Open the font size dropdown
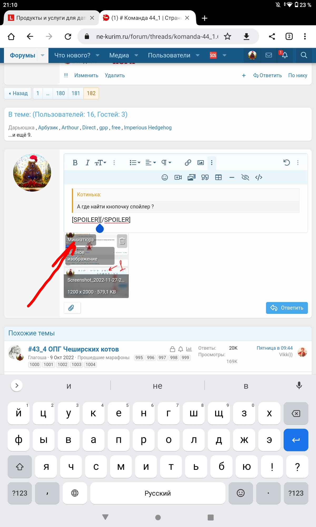316x527 pixels. click(x=100, y=163)
